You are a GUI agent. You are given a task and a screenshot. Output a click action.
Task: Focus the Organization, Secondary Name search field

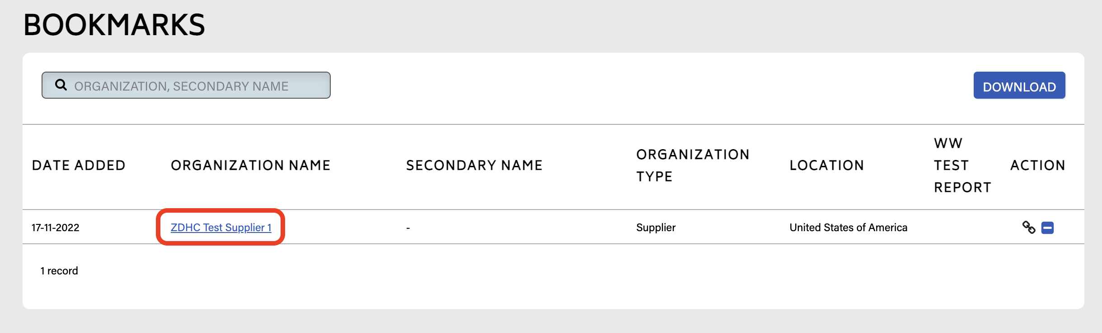coord(194,86)
